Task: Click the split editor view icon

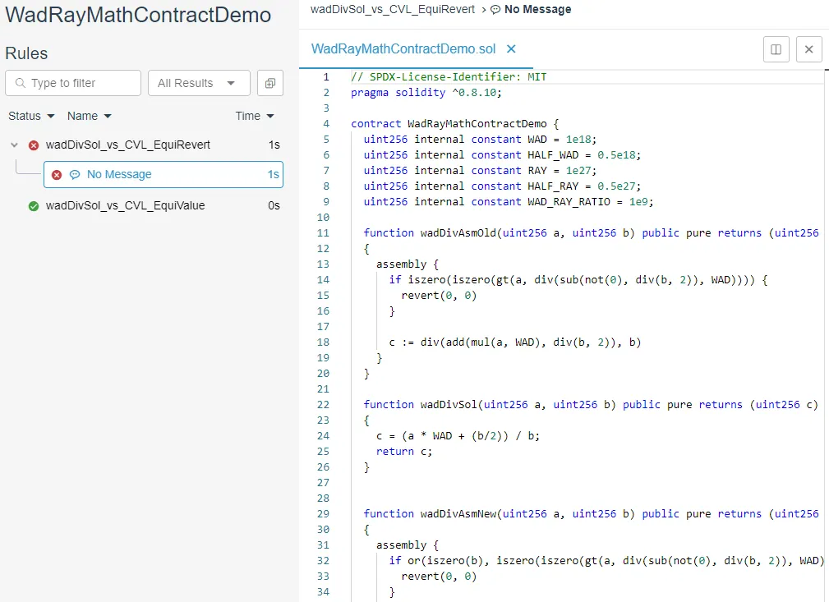Action: point(776,49)
